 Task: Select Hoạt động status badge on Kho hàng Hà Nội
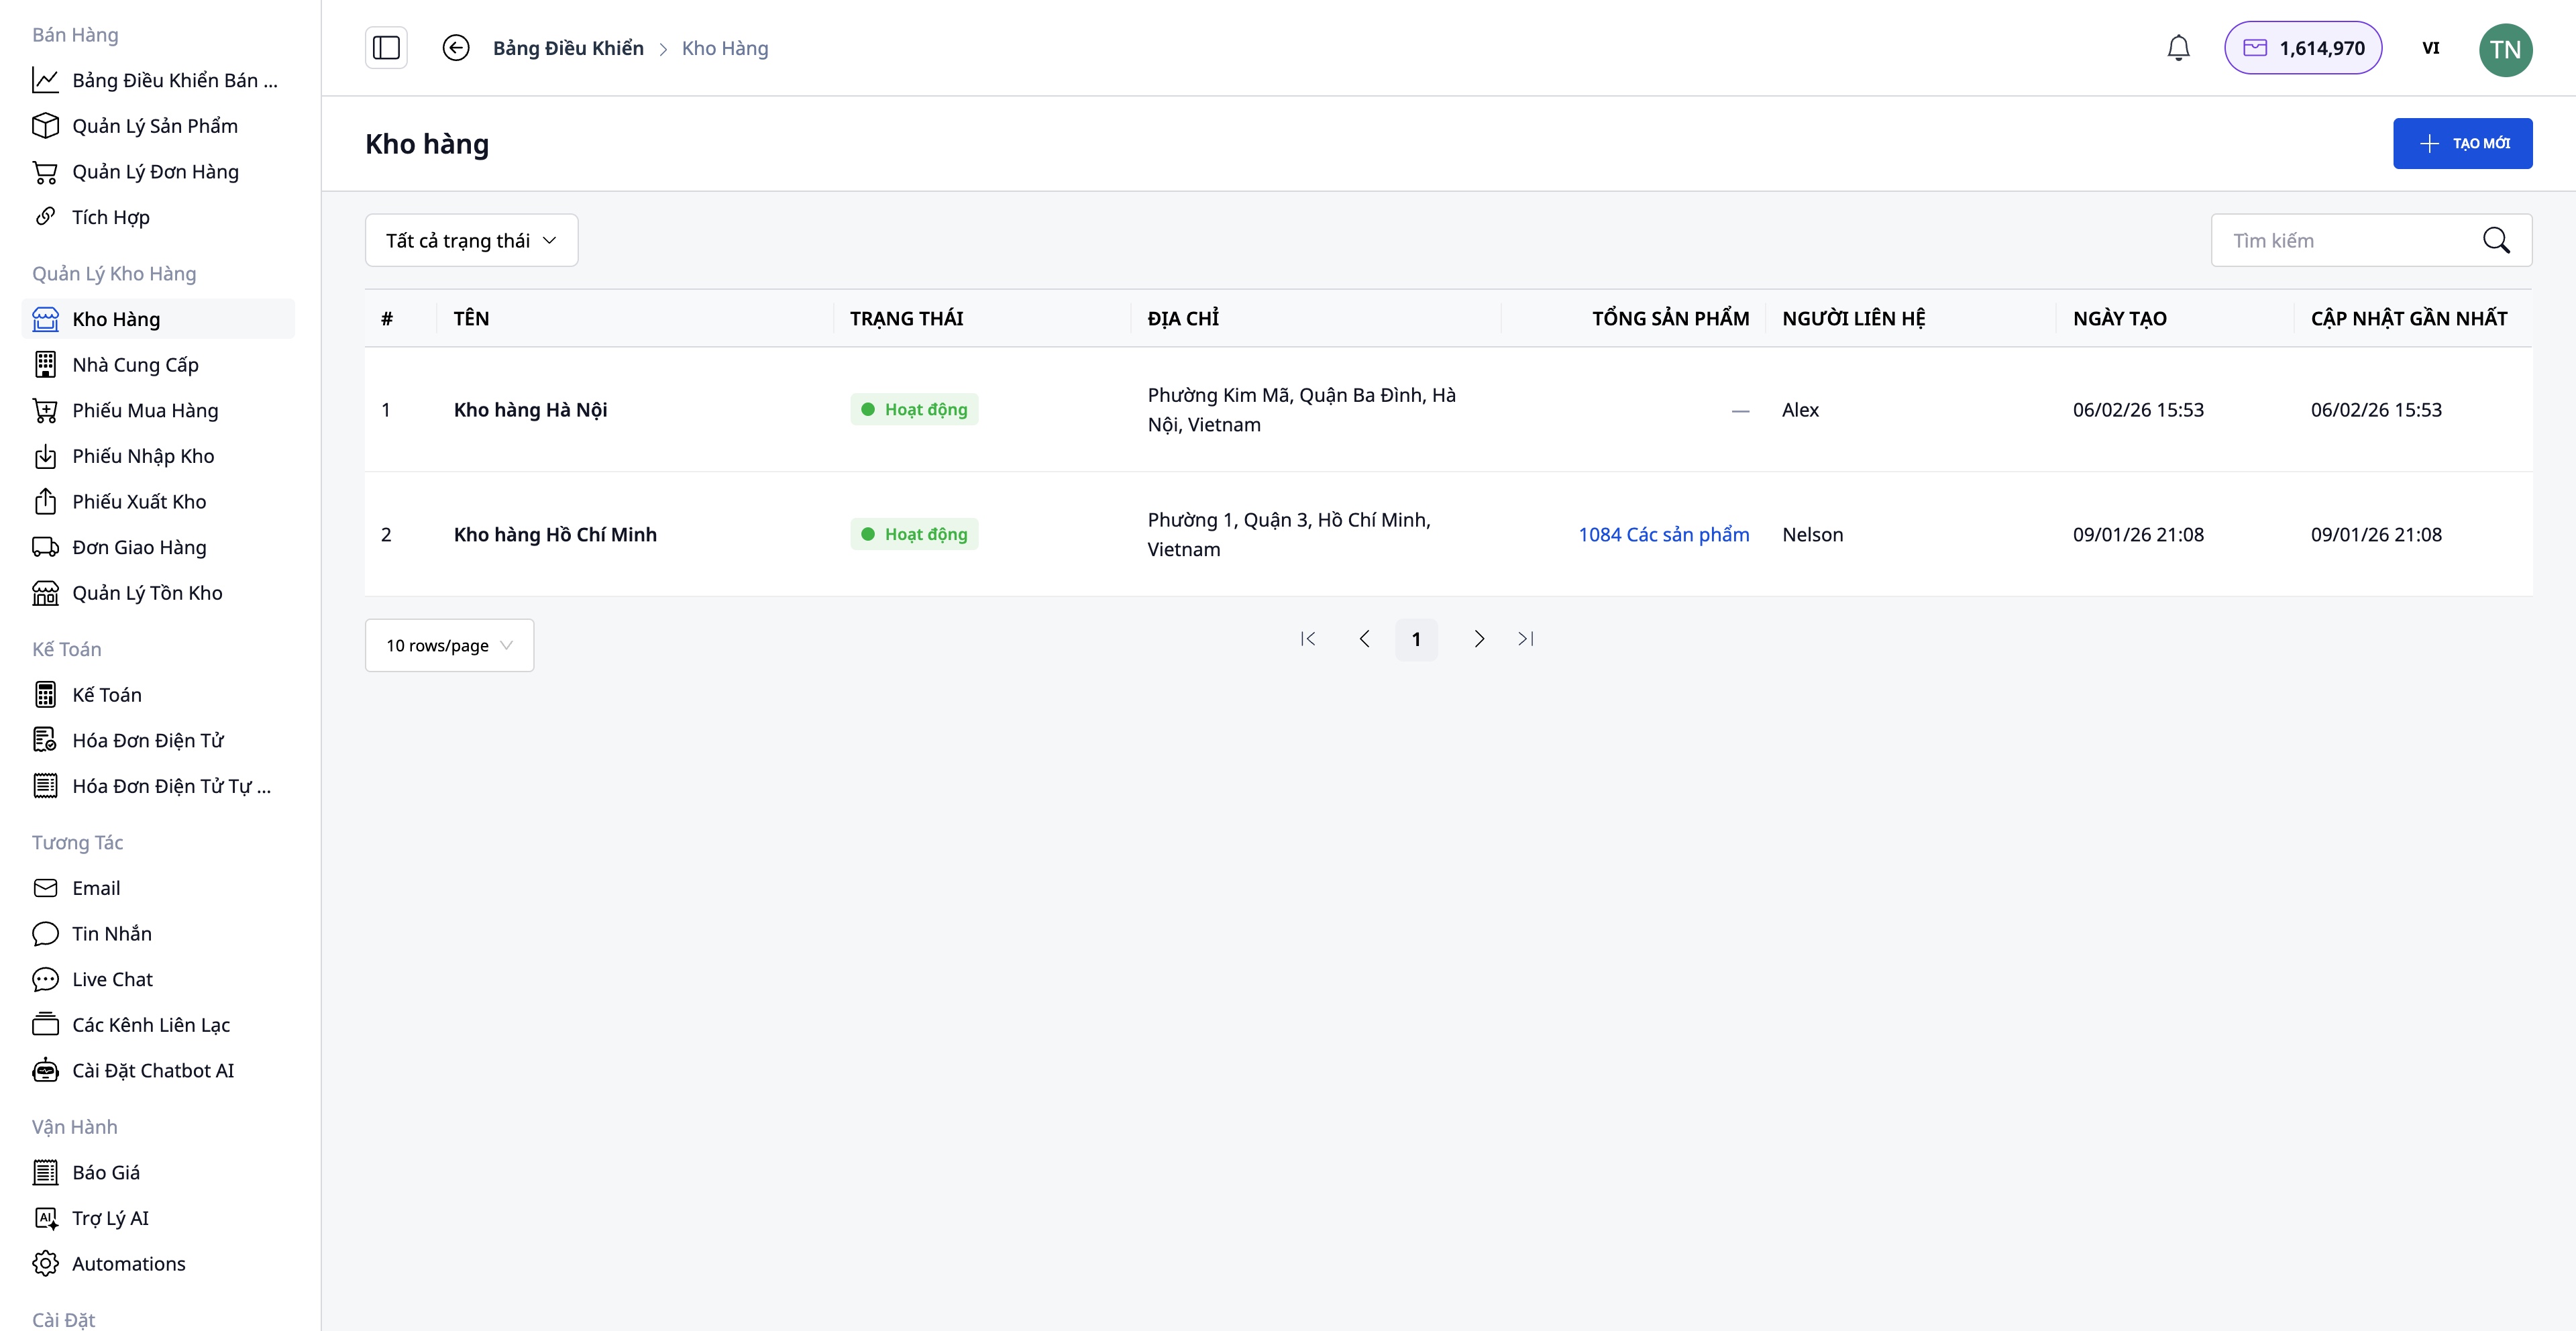pyautogui.click(x=913, y=409)
